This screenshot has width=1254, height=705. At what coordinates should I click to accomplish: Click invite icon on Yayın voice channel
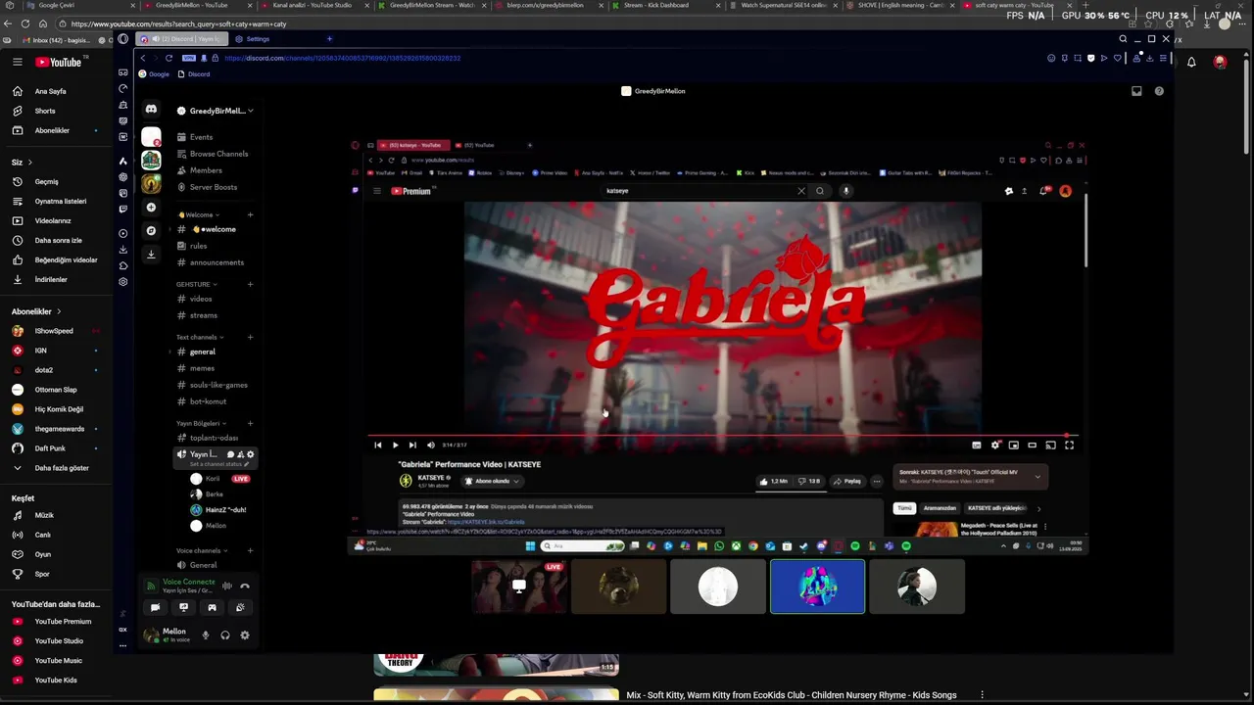(241, 454)
